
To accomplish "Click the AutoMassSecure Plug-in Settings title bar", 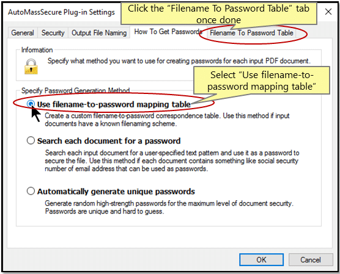I will tap(62, 12).
